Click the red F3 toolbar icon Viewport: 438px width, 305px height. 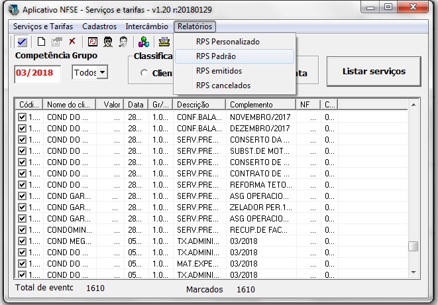(93, 42)
